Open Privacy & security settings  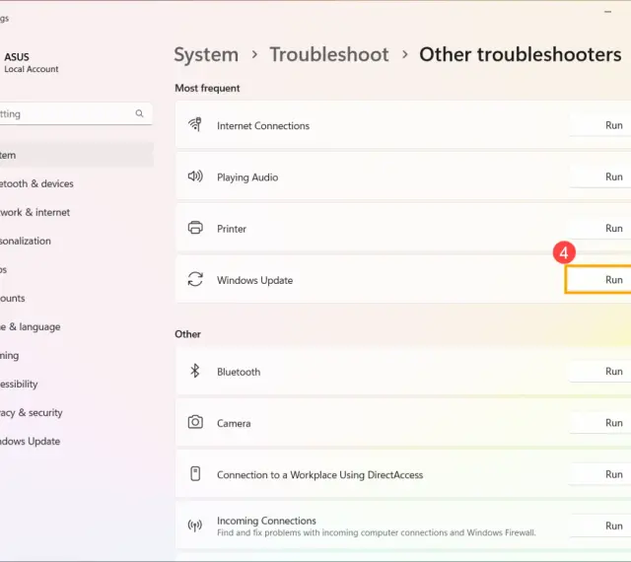pyautogui.click(x=32, y=412)
